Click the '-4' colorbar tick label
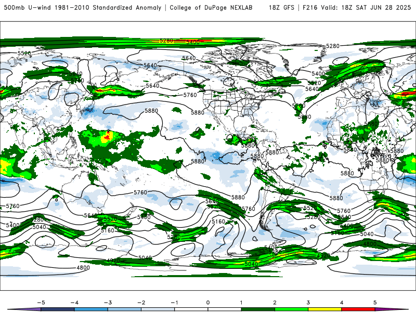 (74, 303)
